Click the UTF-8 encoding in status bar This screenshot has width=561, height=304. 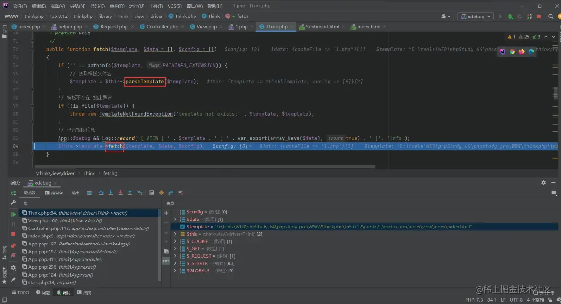[516, 300]
